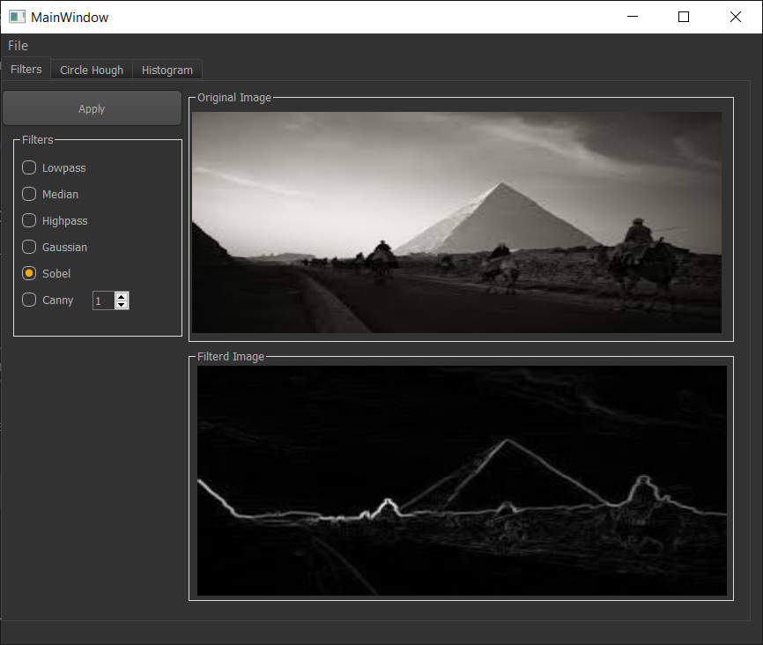Open the File menu
The image size is (763, 645).
click(18, 46)
